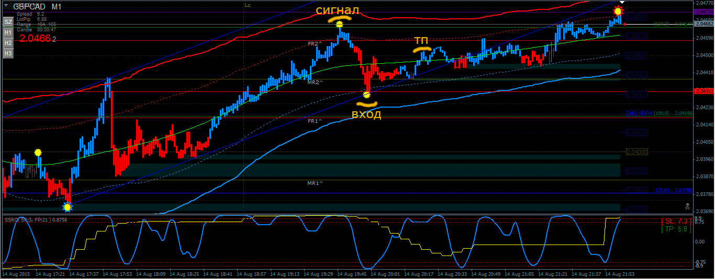Click the red-yellow sun signal at latest candle

coord(618,10)
